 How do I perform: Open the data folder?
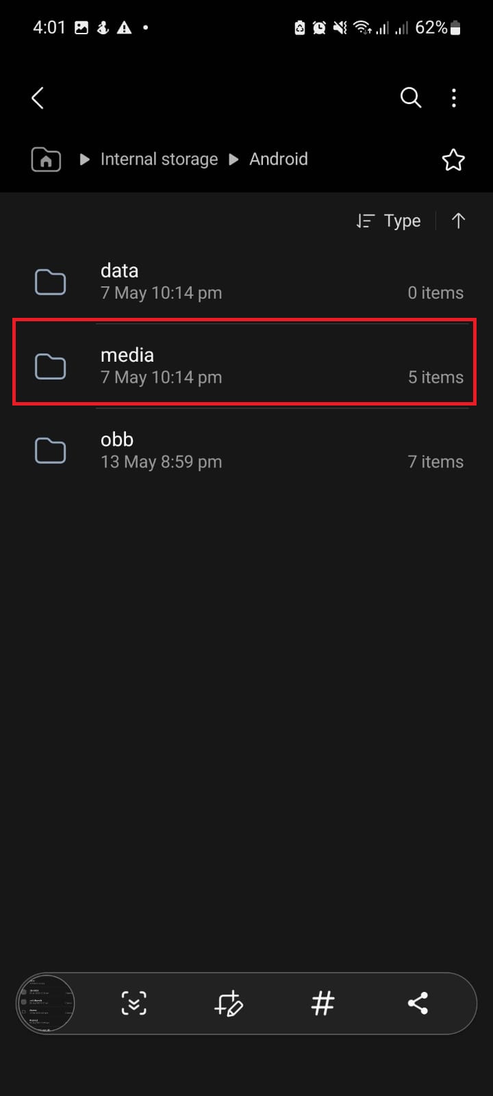point(246,282)
